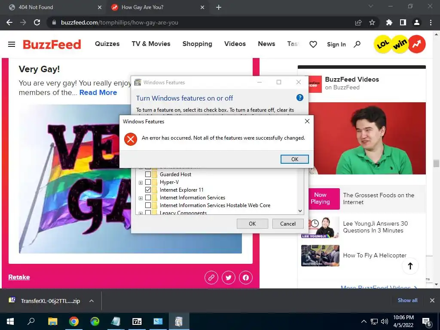
Task: Click the address bar URL
Action: 119,22
